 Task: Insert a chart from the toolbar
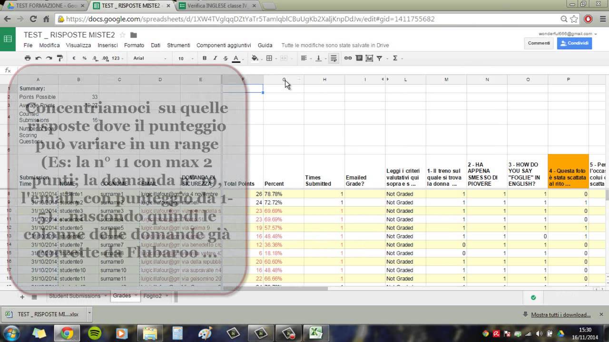(x=369, y=58)
